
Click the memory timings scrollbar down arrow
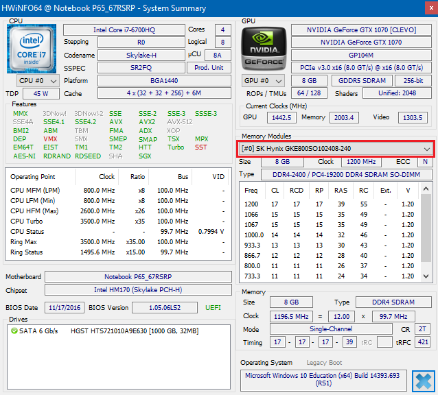[x=426, y=276]
